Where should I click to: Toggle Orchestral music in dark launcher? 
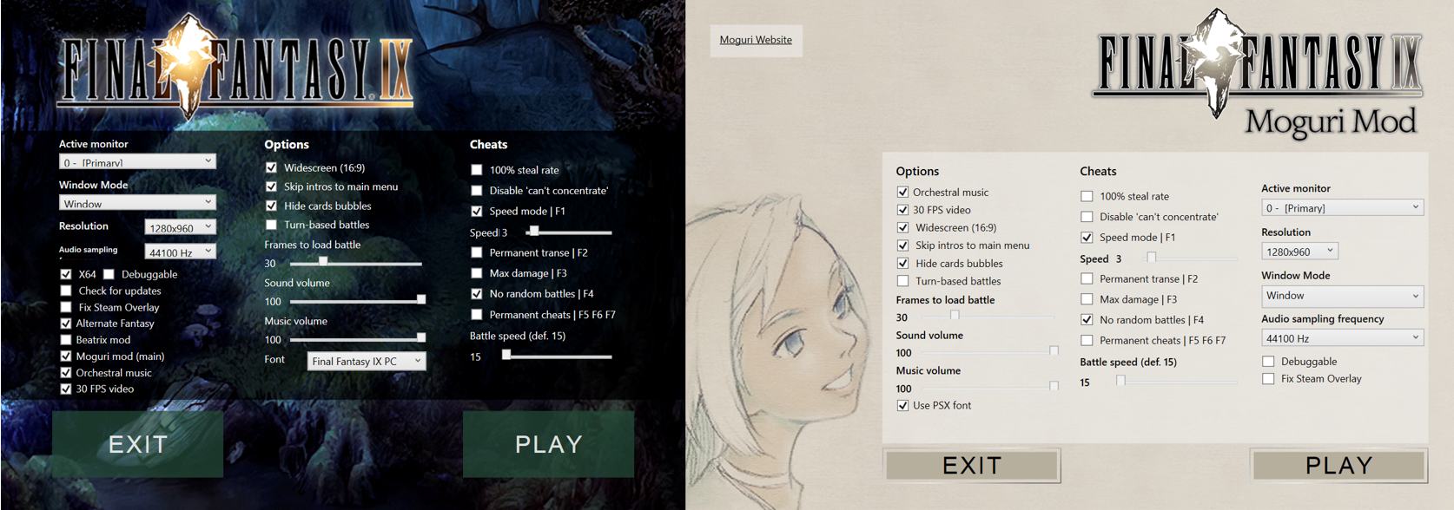pyautogui.click(x=66, y=373)
